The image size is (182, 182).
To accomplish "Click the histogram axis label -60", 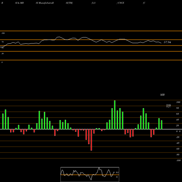I will tap(178, 149).
